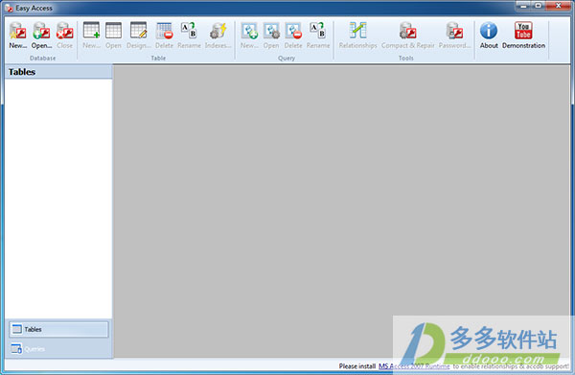Set database Password
Viewport: 575px width, 375px height.
click(x=454, y=35)
